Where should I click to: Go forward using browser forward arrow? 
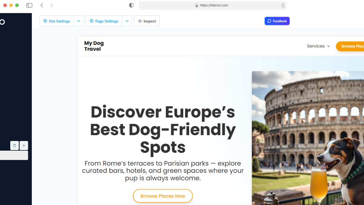(x=52, y=5)
